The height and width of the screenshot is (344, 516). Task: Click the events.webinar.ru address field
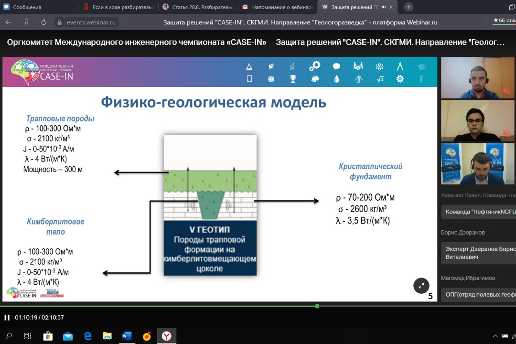(91, 22)
